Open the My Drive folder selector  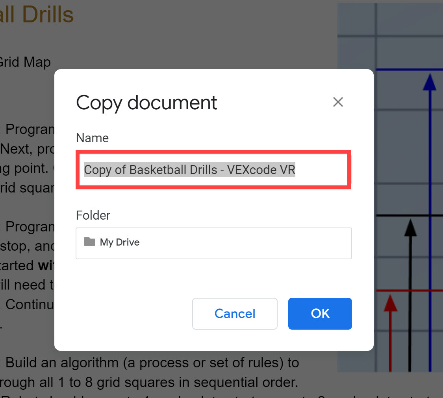213,243
